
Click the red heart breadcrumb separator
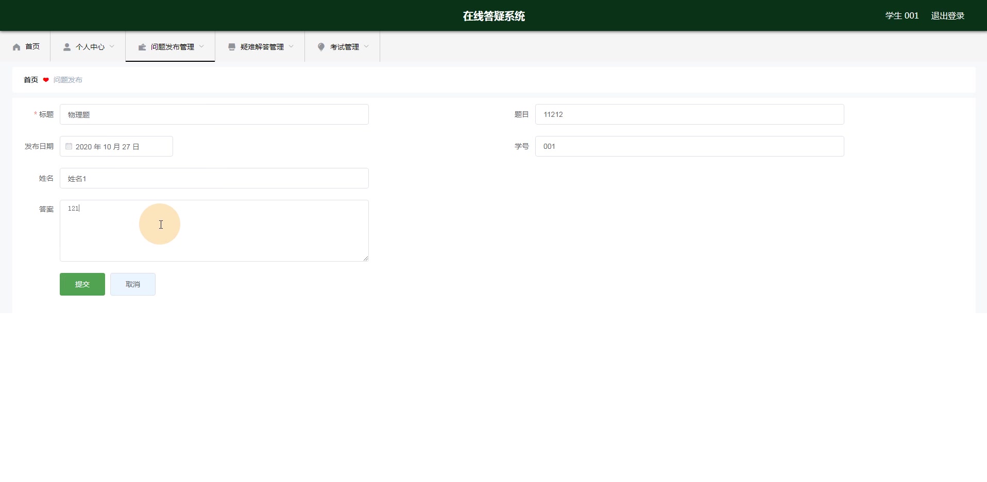(x=46, y=80)
